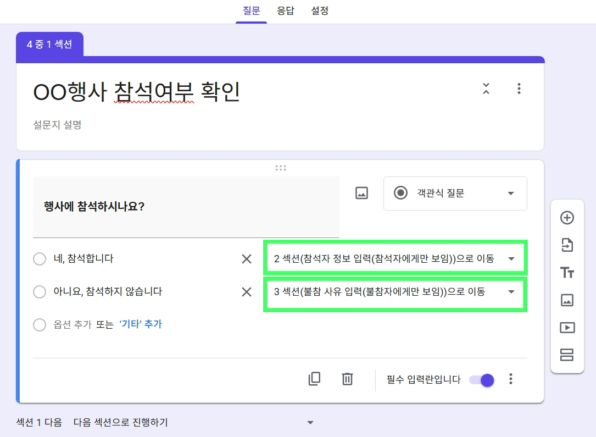Collapse the section with arrows icon
This screenshot has width=596, height=437.
tap(486, 88)
